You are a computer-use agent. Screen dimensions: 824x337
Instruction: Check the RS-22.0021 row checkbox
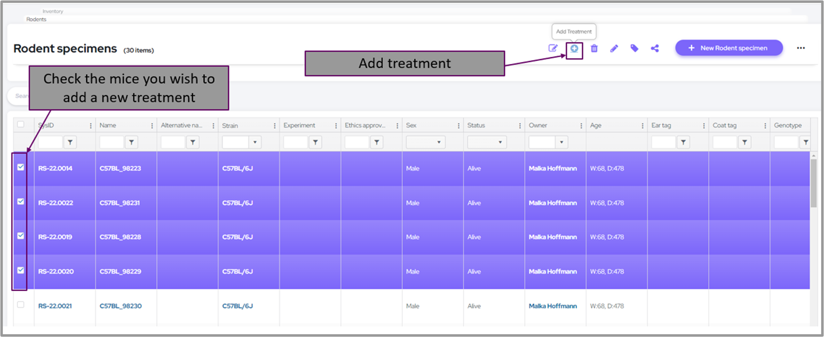pos(21,305)
